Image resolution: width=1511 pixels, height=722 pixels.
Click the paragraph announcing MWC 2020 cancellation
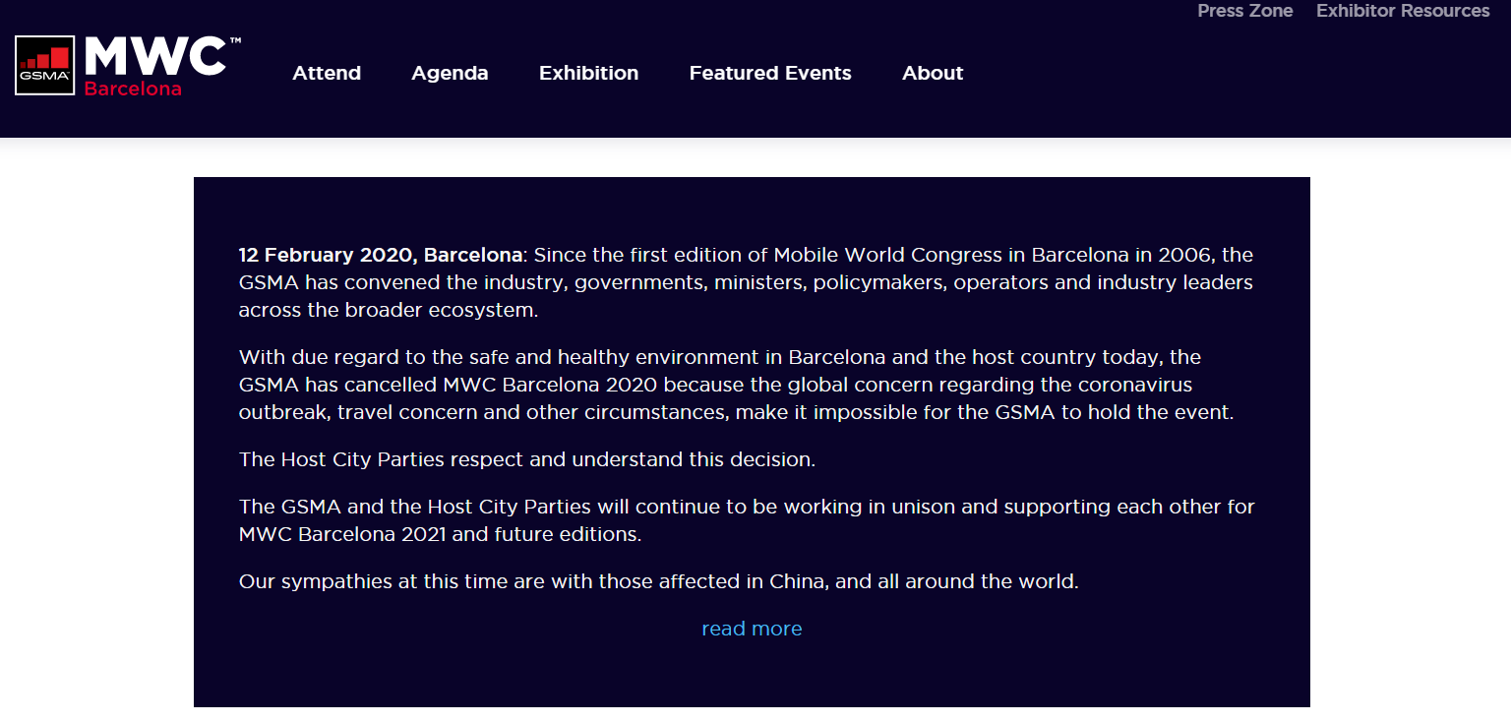[x=736, y=385]
